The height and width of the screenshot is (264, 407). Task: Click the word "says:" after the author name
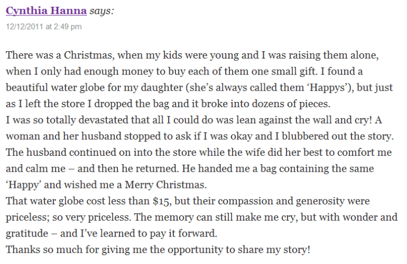click(101, 11)
